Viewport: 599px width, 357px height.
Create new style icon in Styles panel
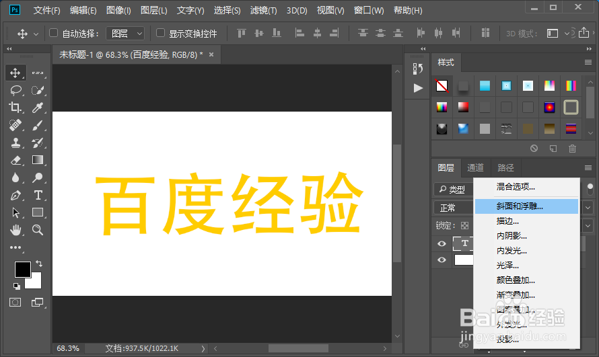coord(553,149)
